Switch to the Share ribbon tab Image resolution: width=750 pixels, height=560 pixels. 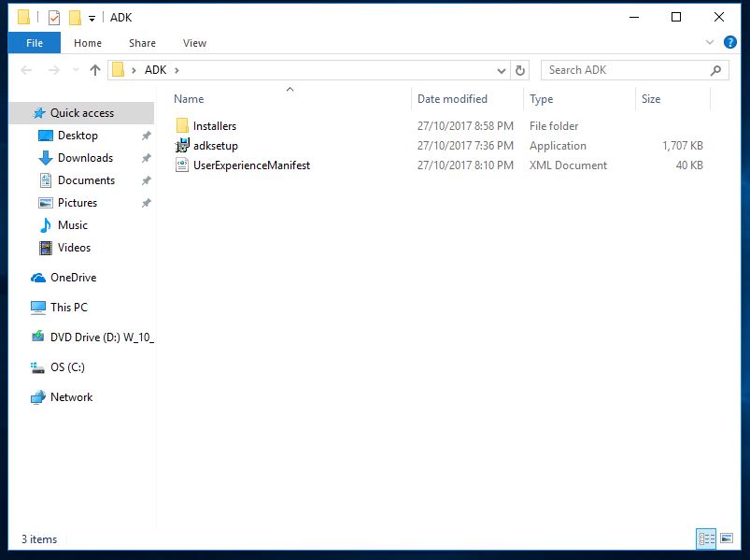tap(142, 43)
